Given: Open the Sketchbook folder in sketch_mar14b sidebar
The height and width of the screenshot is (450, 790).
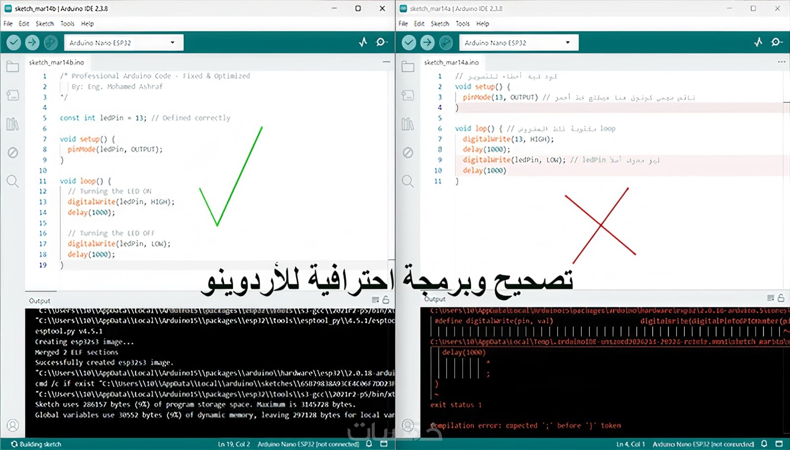Looking at the screenshot, I should 13,67.
